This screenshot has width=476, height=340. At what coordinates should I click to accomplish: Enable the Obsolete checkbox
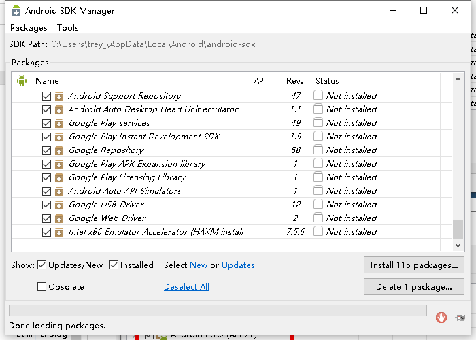click(x=41, y=286)
